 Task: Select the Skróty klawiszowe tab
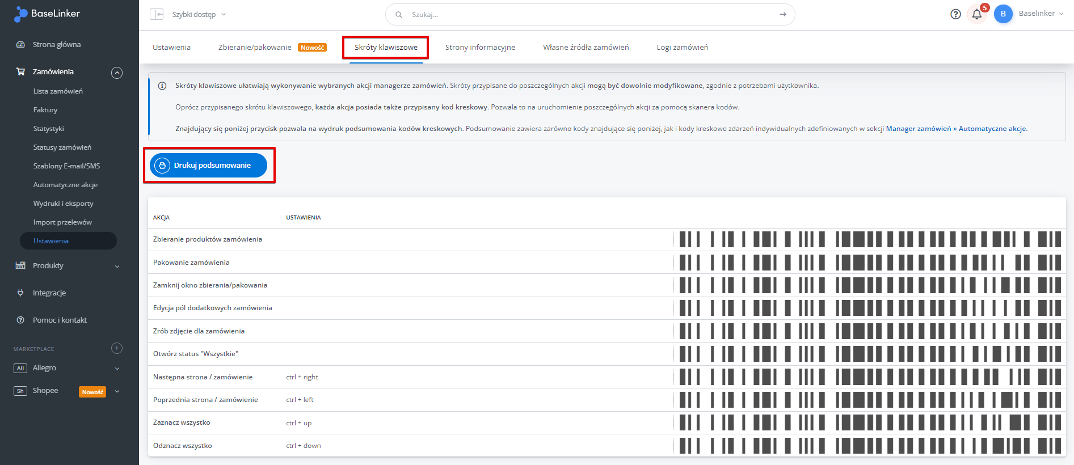click(386, 47)
